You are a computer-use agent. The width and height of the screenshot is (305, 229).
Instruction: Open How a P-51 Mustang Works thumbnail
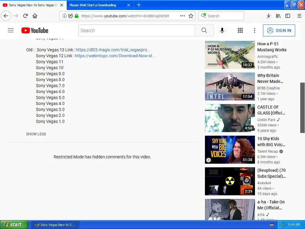[x=230, y=55]
